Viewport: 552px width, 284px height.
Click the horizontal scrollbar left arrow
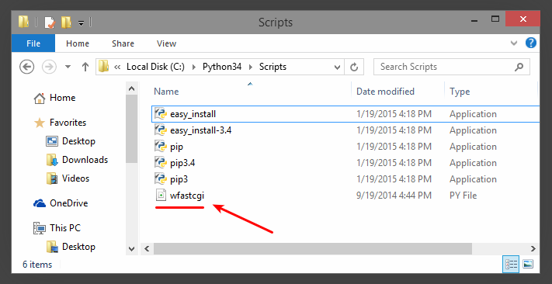(148, 249)
